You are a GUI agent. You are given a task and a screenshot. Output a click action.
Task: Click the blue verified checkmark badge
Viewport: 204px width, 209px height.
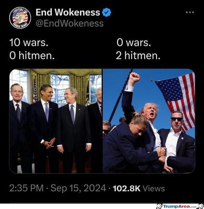pos(107,12)
